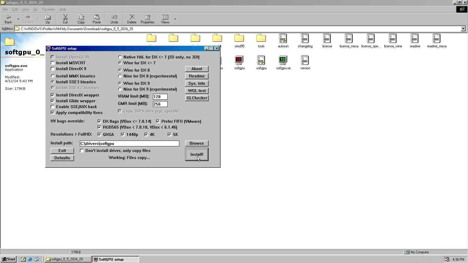Open the Edit menu
This screenshot has width=468, height=263.
(15, 9)
